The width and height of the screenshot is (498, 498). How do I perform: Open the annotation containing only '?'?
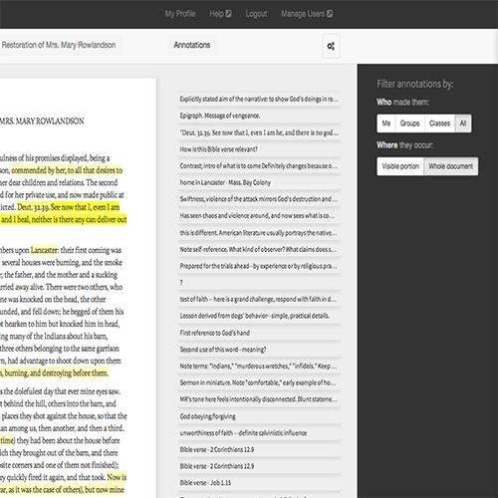click(259, 283)
